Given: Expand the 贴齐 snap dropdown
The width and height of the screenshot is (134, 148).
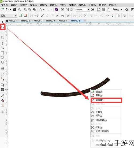Looking at the screenshot, I should pyautogui.click(x=121, y=10).
